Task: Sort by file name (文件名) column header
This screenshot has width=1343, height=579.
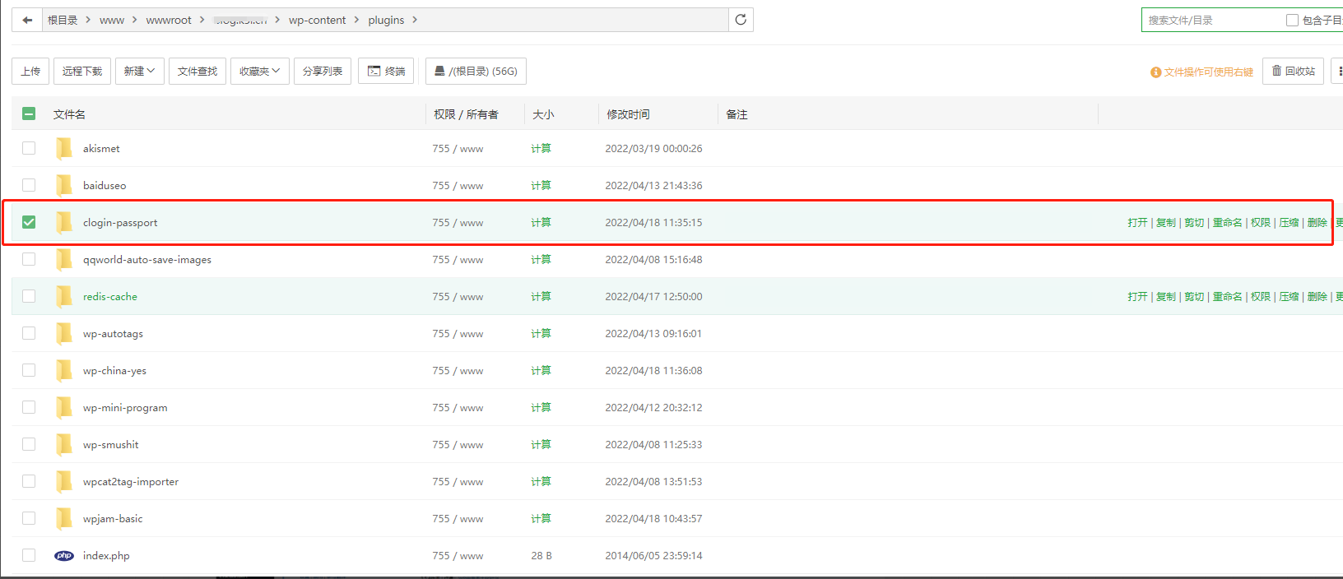Action: [69, 114]
